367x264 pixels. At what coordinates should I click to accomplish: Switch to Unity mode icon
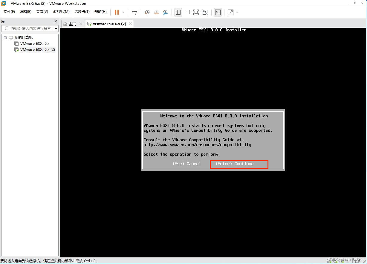click(205, 12)
